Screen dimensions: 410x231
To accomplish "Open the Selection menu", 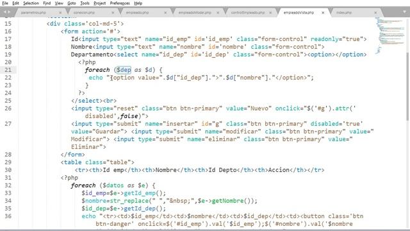I will click(x=31, y=3).
